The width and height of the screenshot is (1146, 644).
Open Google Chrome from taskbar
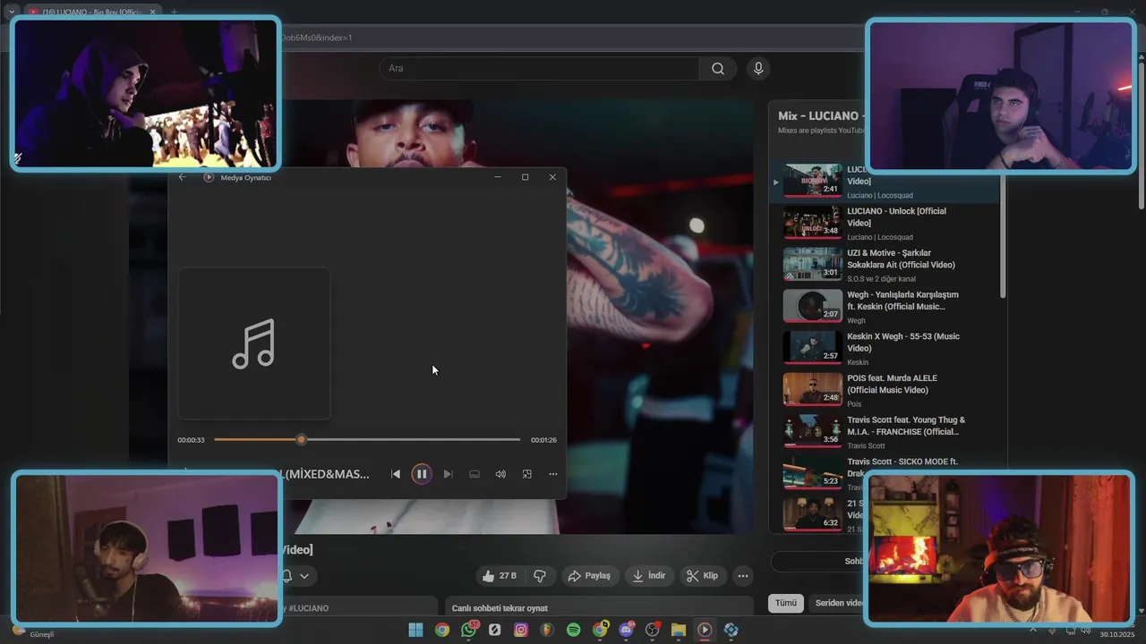(442, 630)
